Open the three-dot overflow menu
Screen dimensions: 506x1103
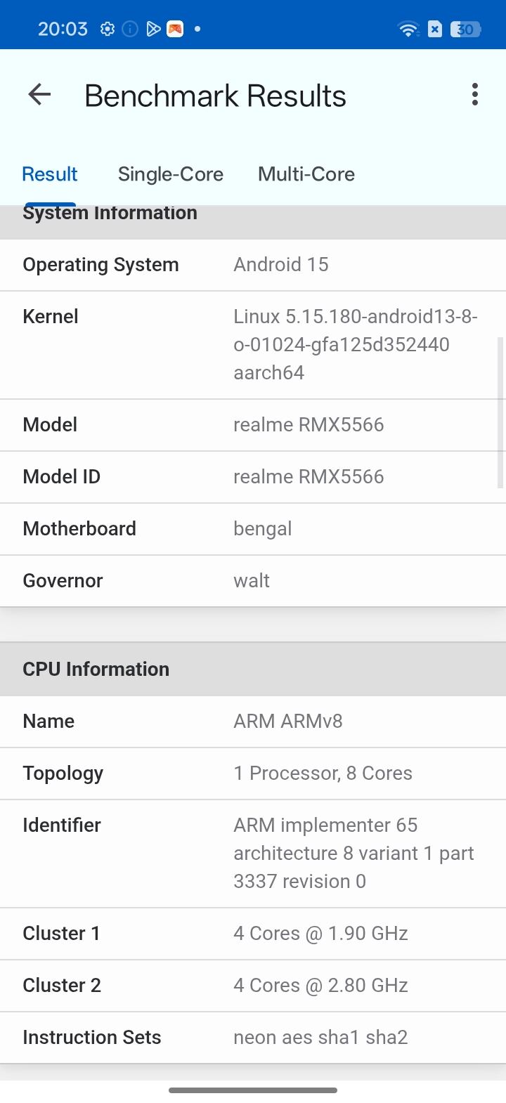click(475, 95)
